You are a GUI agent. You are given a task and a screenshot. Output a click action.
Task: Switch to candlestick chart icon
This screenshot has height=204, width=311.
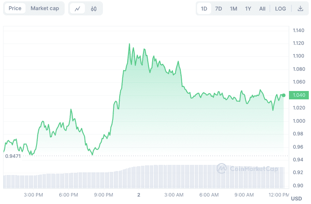[x=94, y=8]
